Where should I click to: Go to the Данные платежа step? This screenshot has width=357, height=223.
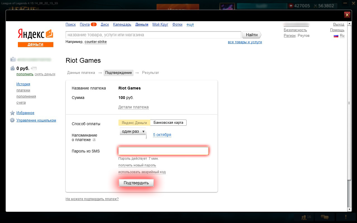(x=81, y=73)
